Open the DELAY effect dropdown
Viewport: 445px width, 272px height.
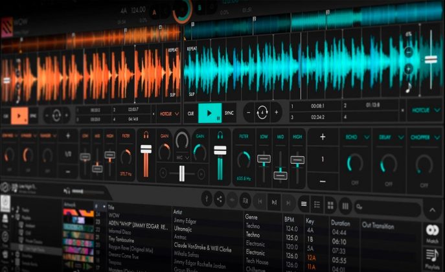[391, 137]
